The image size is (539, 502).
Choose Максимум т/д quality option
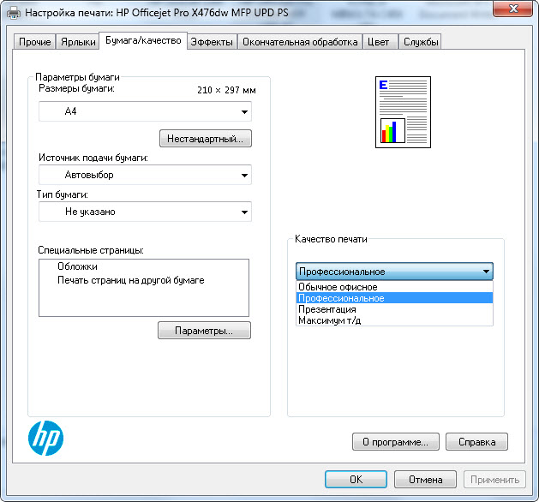pyautogui.click(x=394, y=320)
